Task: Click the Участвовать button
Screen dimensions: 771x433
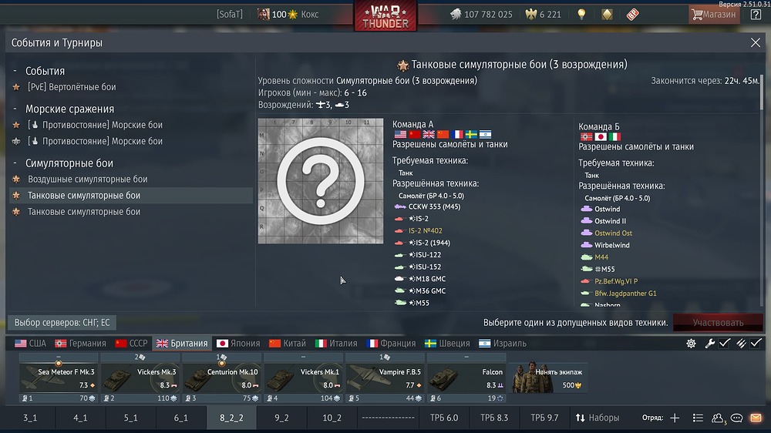Action: click(718, 322)
